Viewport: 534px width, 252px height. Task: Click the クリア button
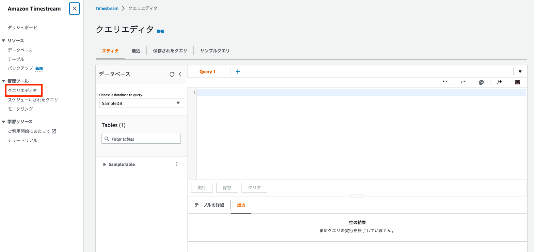point(254,188)
